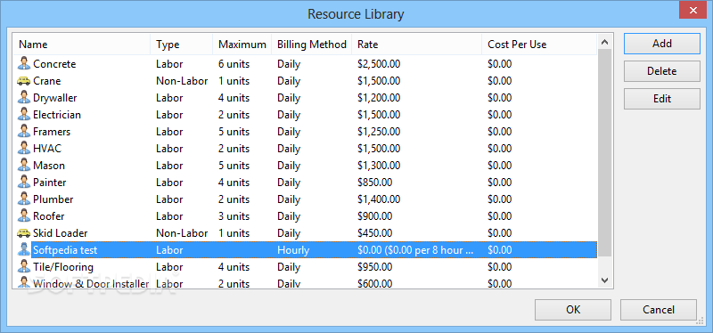The width and height of the screenshot is (713, 333).
Task: Click the scrollbar down arrow
Action: tap(604, 280)
